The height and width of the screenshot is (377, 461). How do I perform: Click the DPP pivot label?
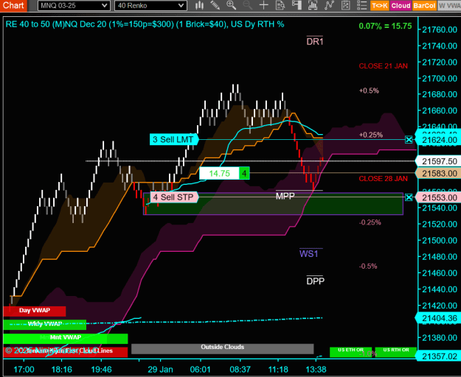coord(315,281)
